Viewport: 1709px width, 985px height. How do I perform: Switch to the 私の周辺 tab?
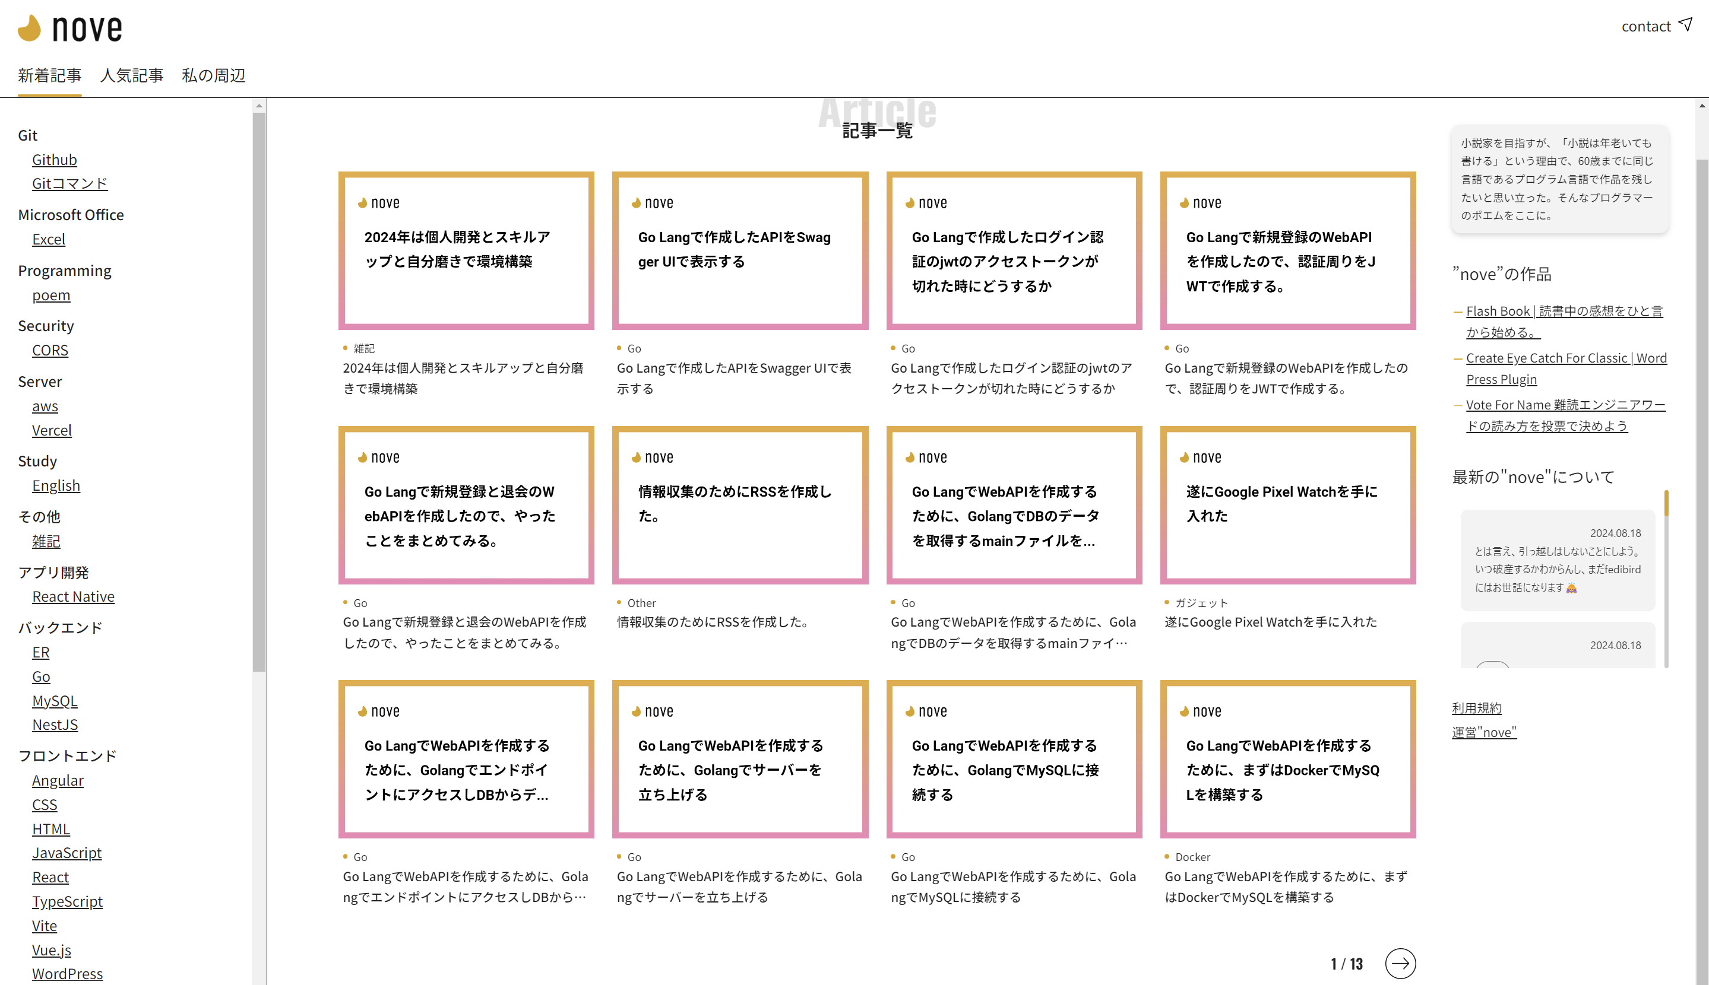[213, 75]
